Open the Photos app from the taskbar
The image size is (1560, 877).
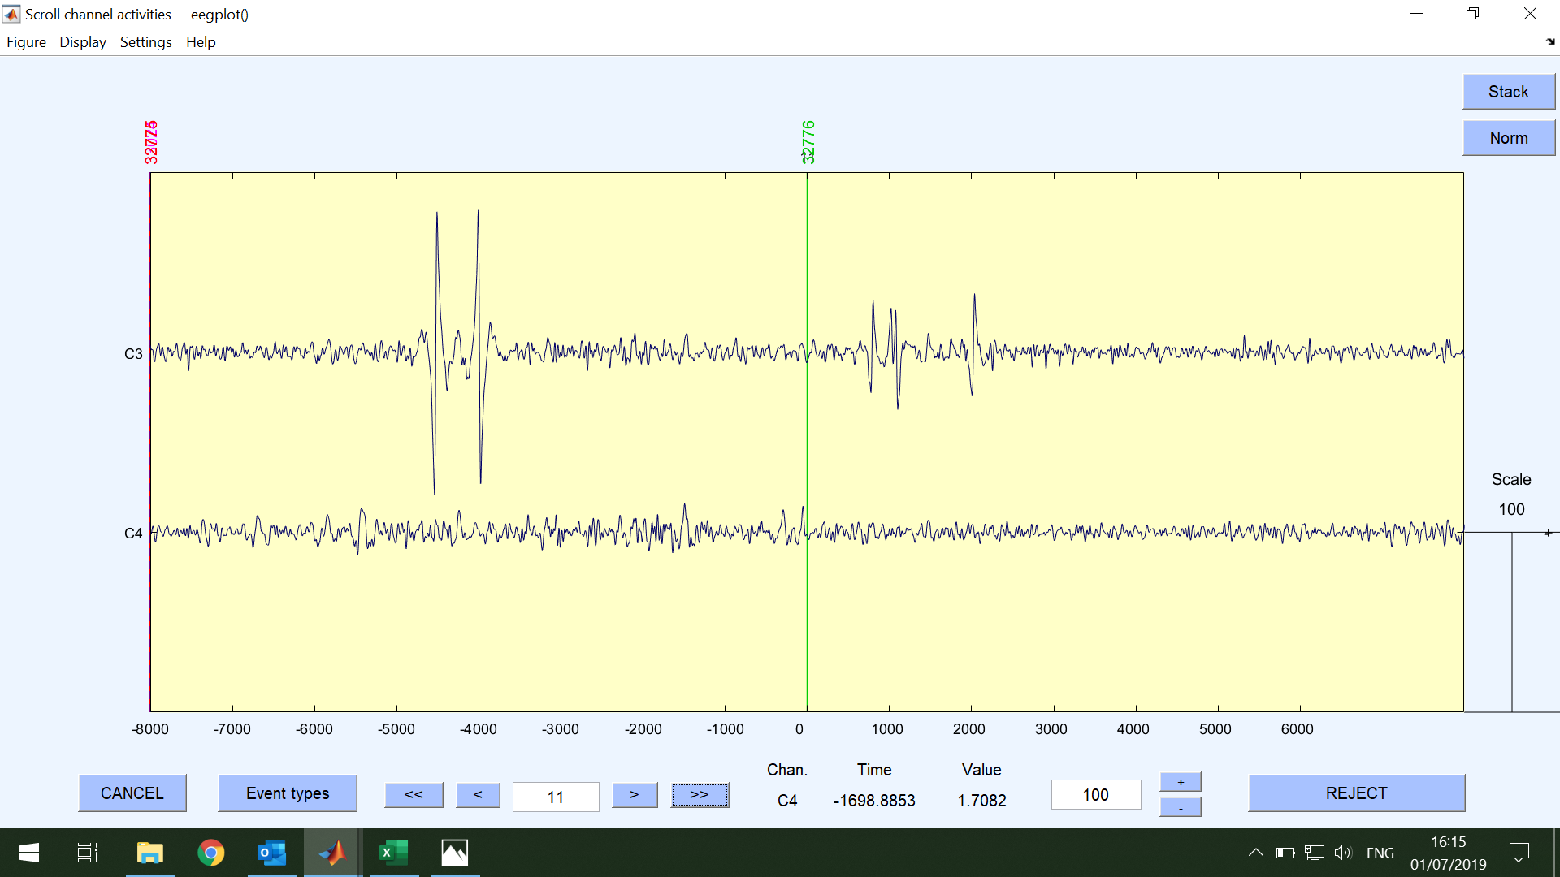pos(455,853)
